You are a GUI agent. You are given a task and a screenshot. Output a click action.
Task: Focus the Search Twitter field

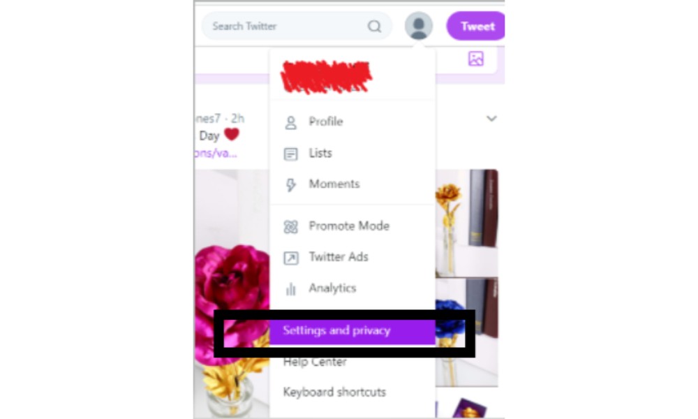click(297, 27)
